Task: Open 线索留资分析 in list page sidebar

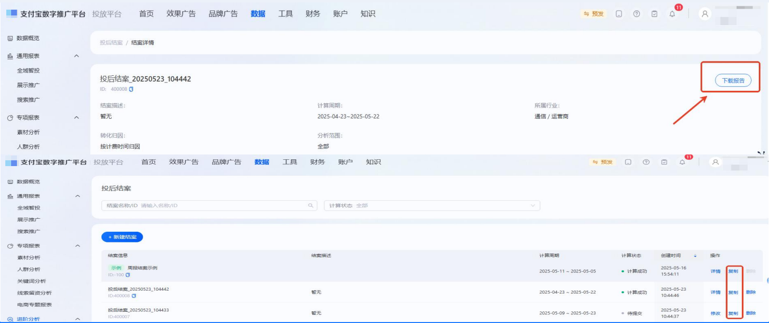Action: 34,293
